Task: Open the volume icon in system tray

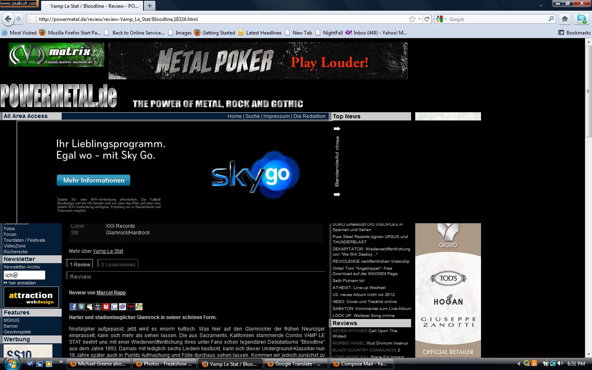Action: point(560,363)
